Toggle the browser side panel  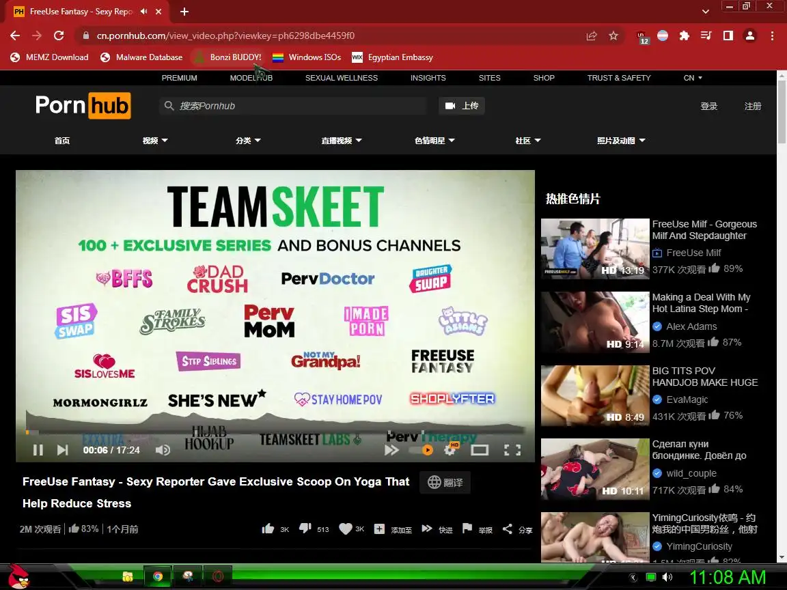(x=728, y=36)
